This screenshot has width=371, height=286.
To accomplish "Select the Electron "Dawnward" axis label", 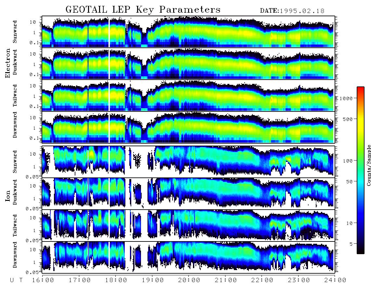I will tap(15, 125).
